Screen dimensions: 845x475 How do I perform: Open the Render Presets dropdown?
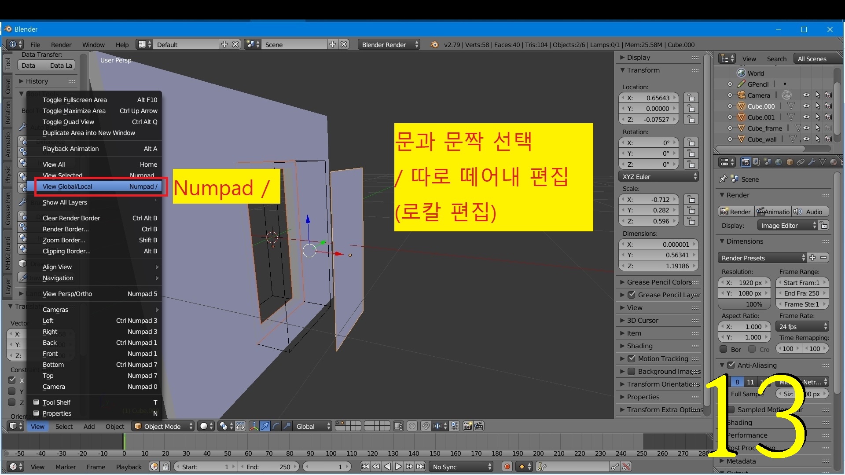click(762, 258)
